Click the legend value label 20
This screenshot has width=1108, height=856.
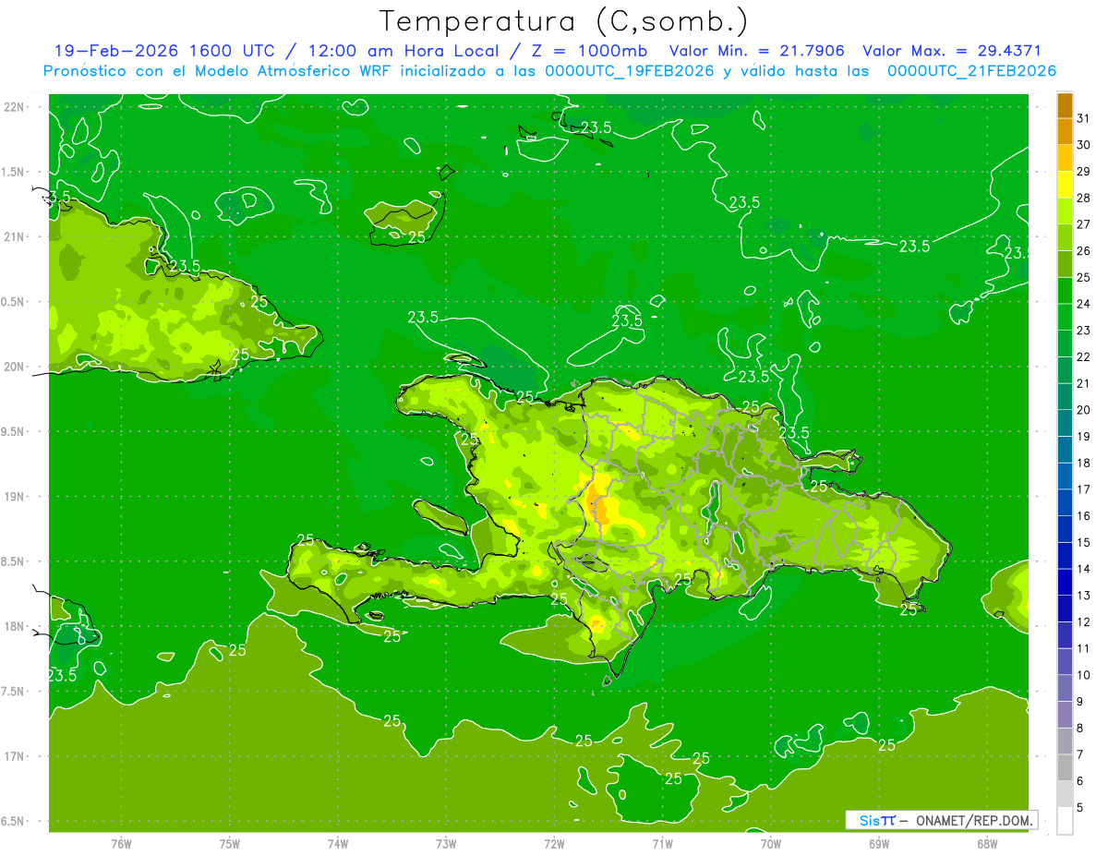tap(1083, 410)
